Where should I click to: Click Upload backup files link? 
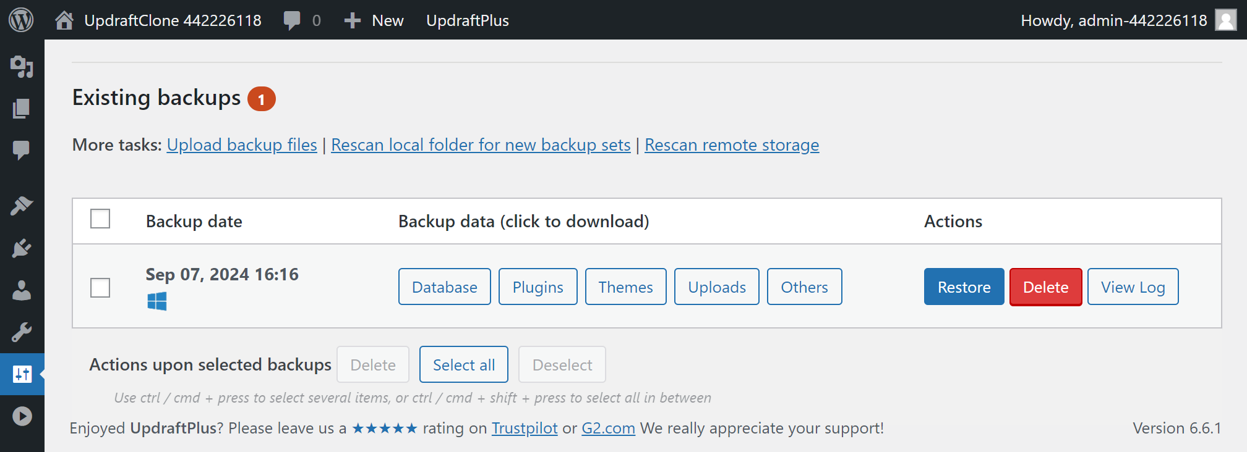pos(242,145)
